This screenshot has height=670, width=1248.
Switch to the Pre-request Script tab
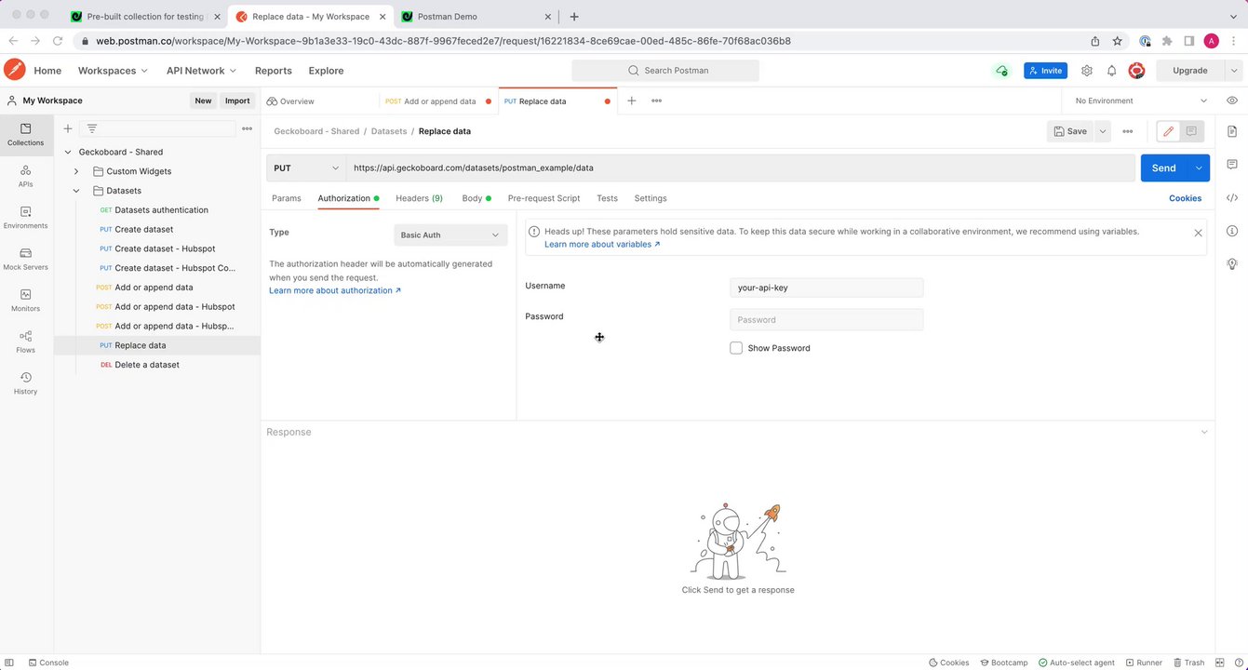click(x=543, y=198)
